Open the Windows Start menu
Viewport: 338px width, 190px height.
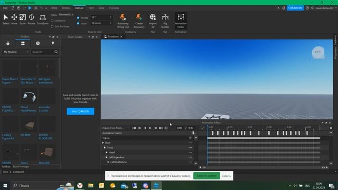point(5,185)
